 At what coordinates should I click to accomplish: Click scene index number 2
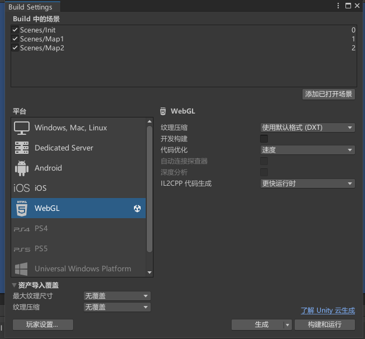click(353, 48)
